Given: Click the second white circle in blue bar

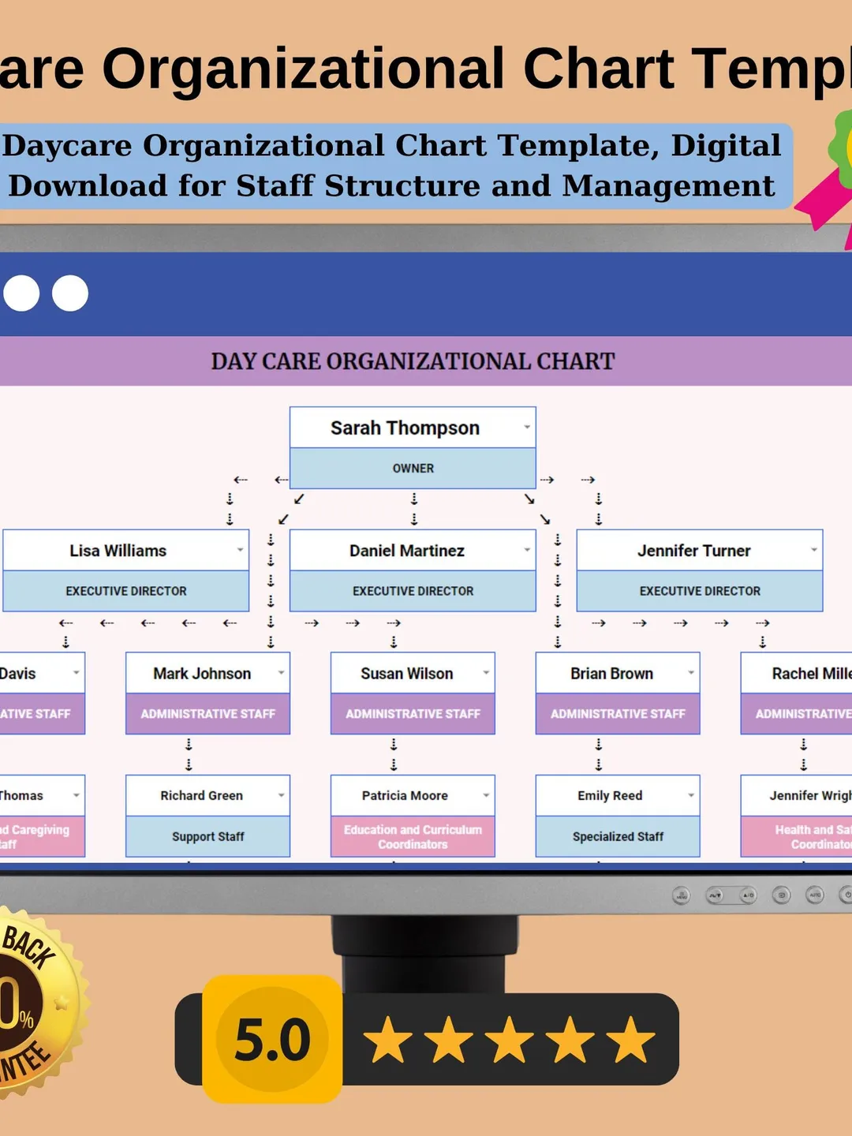Looking at the screenshot, I should (70, 293).
